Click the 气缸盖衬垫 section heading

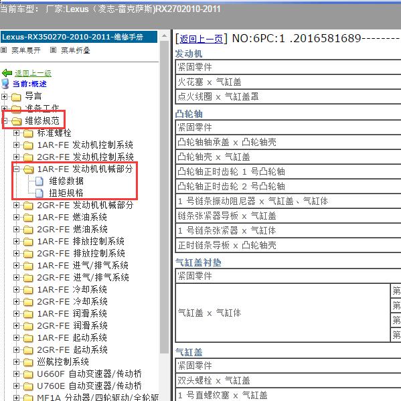pyautogui.click(x=198, y=262)
